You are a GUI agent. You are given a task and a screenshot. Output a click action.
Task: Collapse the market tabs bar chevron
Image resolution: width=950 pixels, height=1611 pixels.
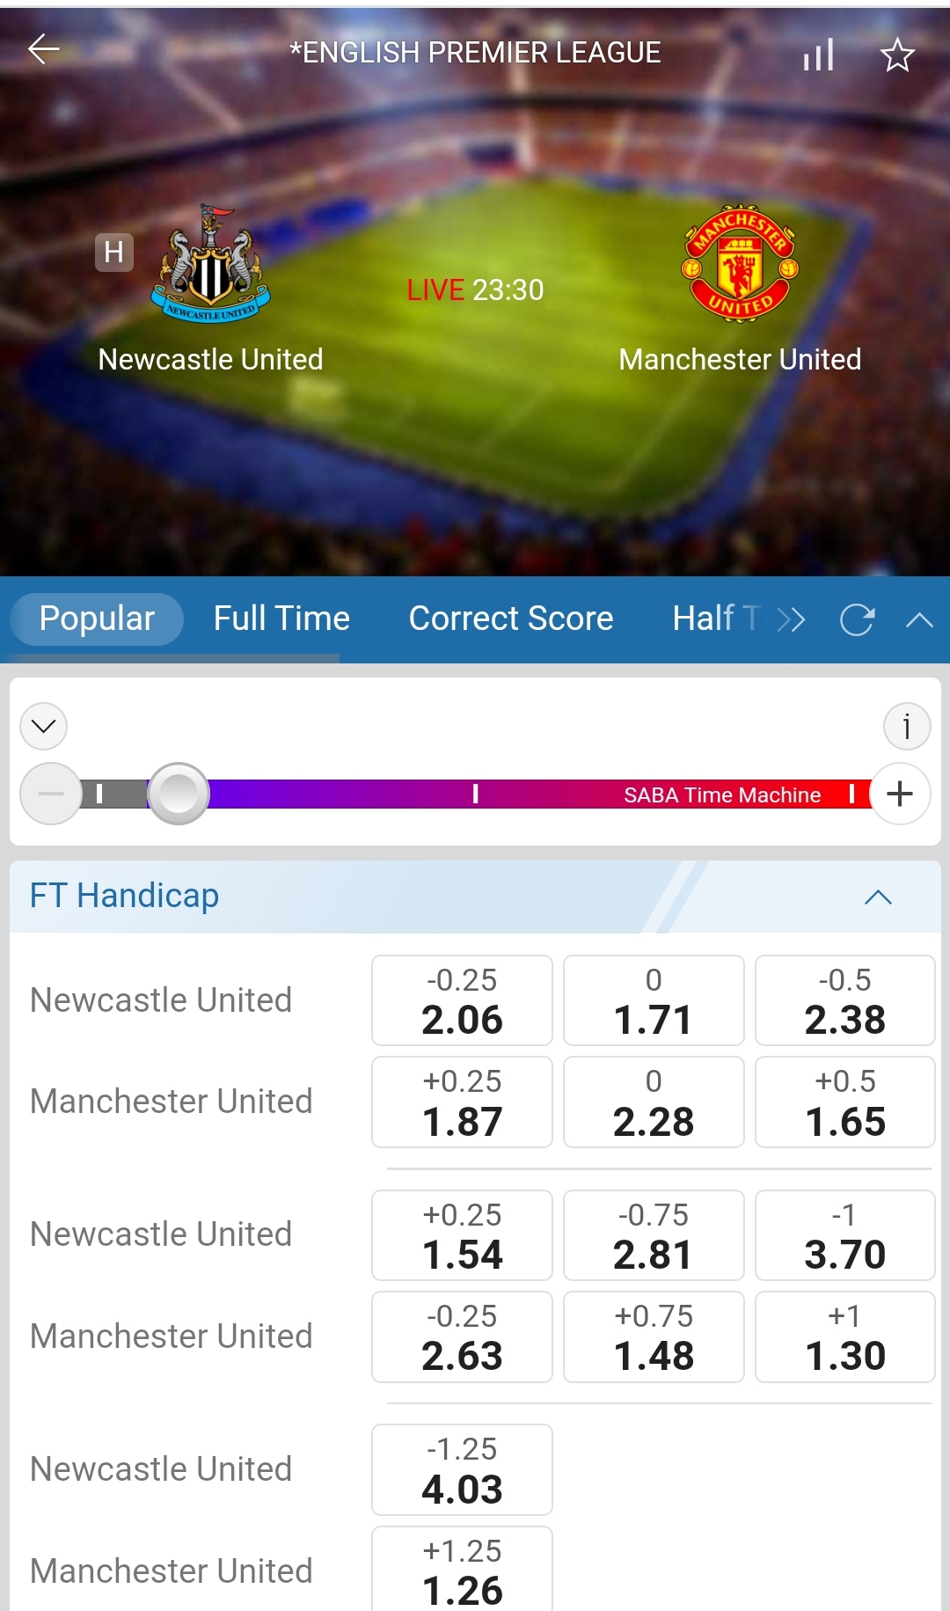coord(919,620)
